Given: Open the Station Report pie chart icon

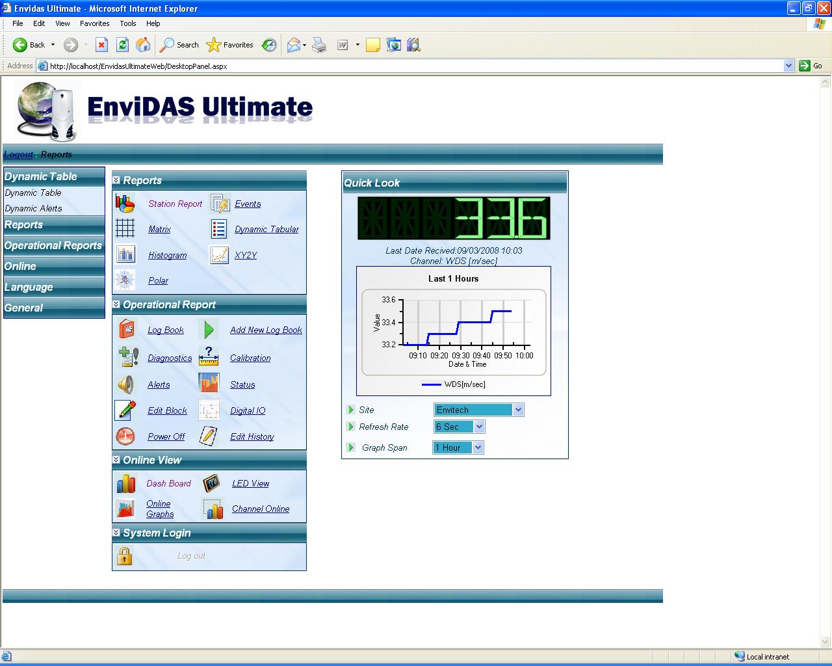Looking at the screenshot, I should point(125,203).
